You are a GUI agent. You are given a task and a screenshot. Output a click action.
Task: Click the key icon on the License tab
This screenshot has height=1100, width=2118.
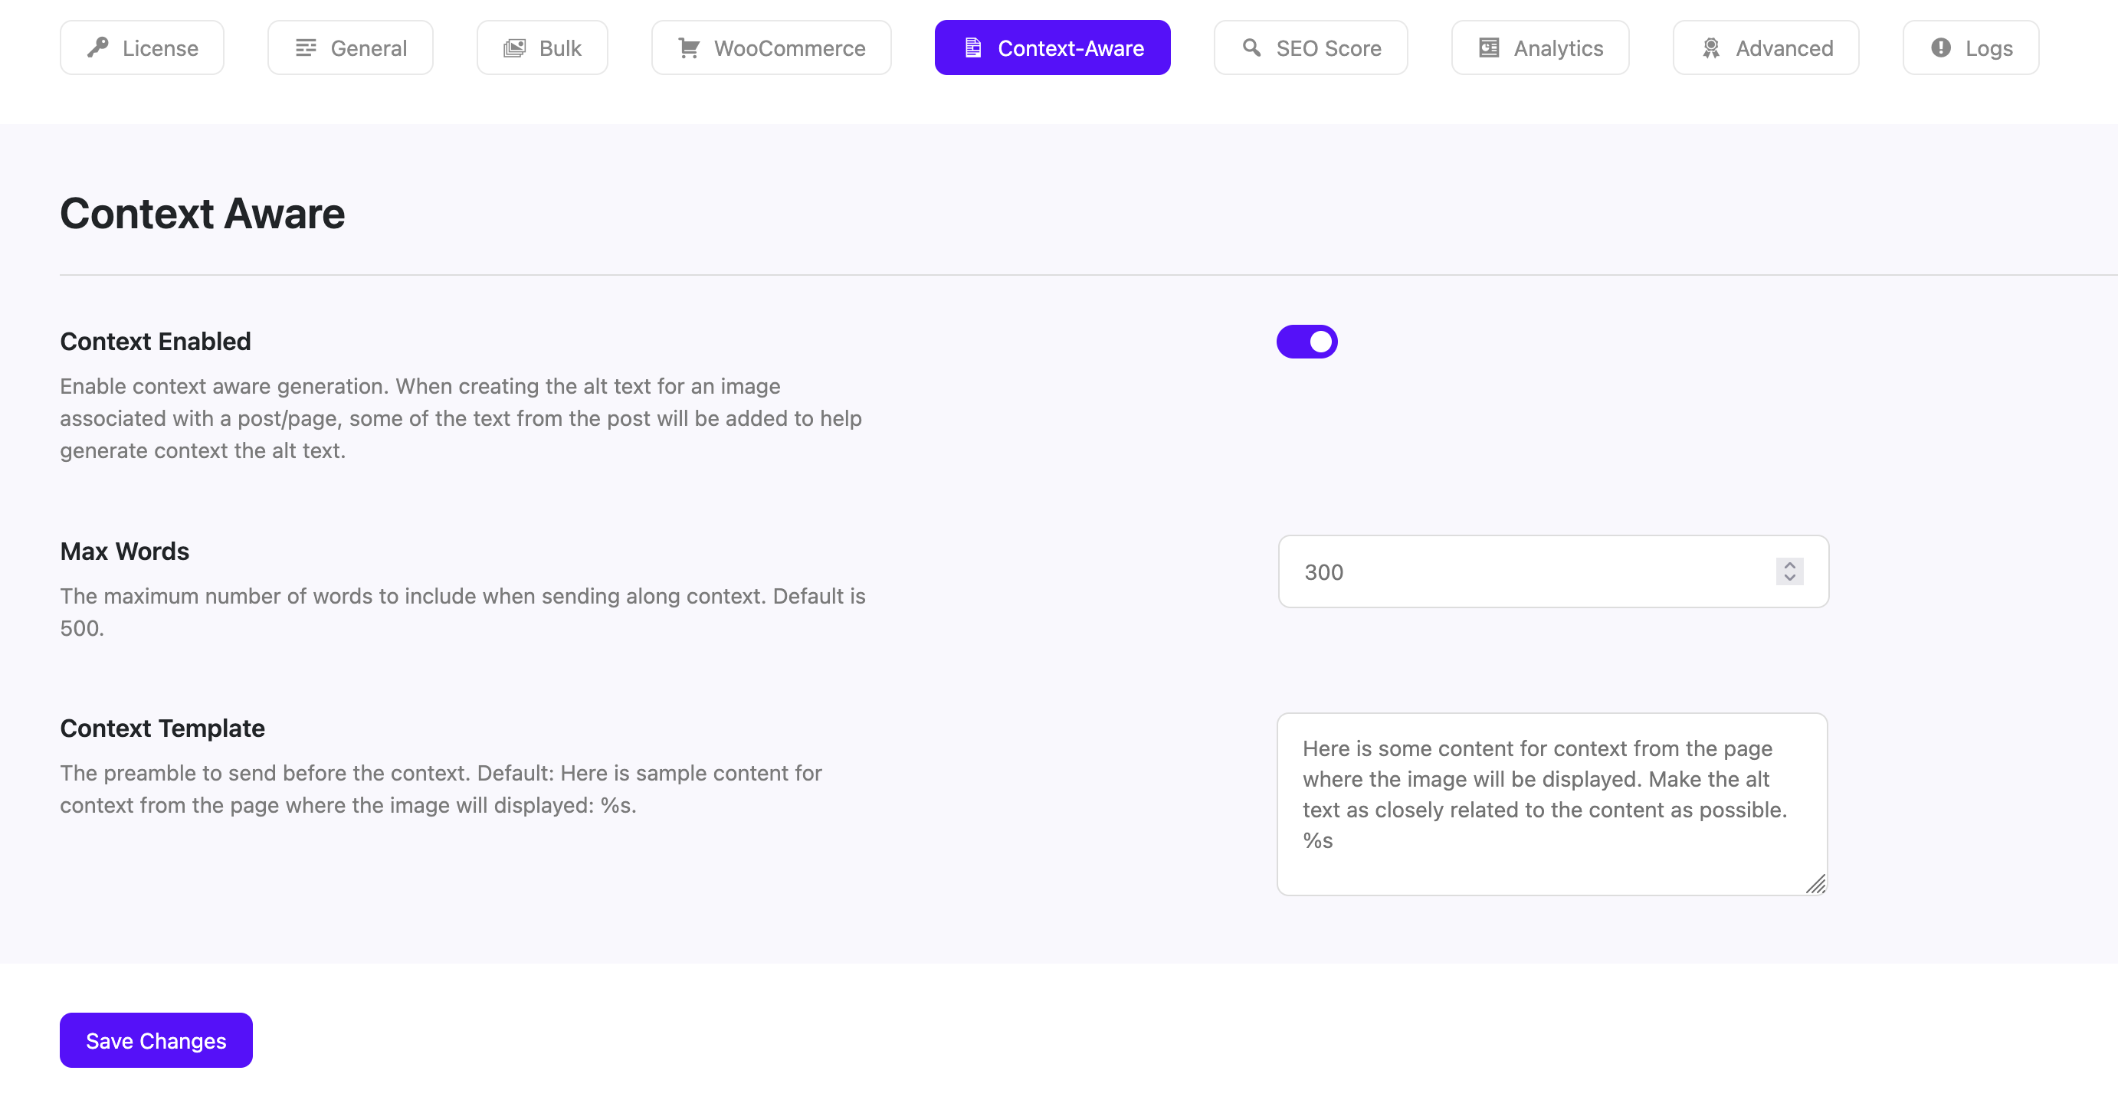pyautogui.click(x=98, y=47)
